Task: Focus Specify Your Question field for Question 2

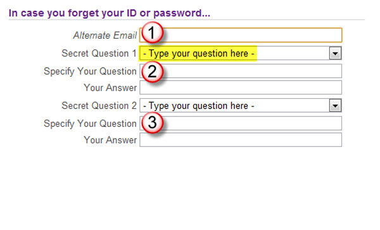Action: [241, 124]
